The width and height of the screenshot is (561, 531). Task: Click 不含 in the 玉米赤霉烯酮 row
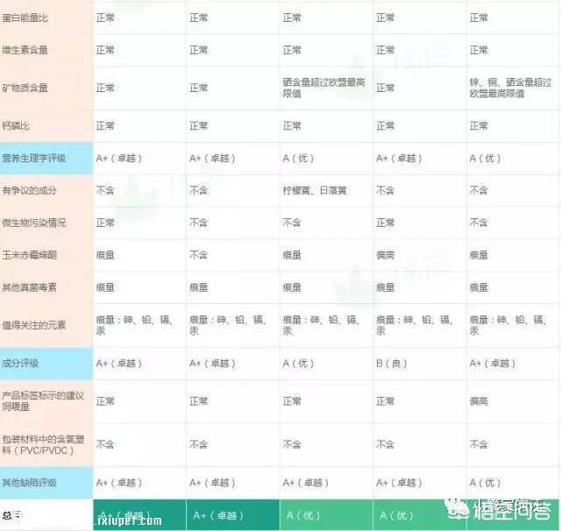pos(199,255)
